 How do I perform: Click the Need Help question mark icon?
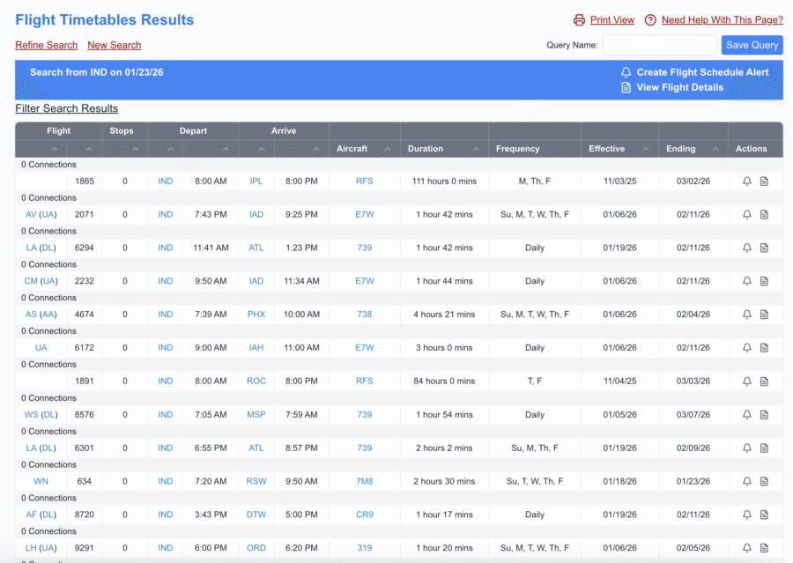(649, 19)
